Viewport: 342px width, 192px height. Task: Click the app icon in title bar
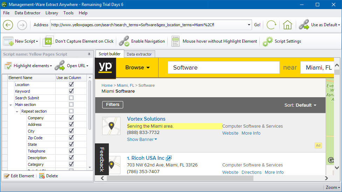(x=4, y=4)
